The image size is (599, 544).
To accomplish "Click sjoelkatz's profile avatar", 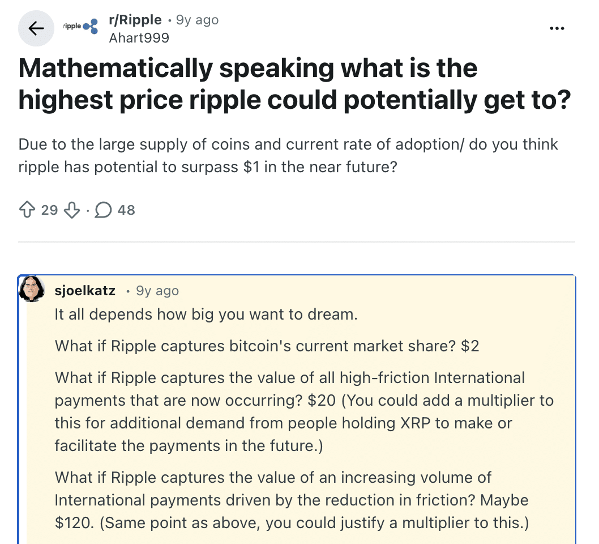I will pyautogui.click(x=32, y=290).
